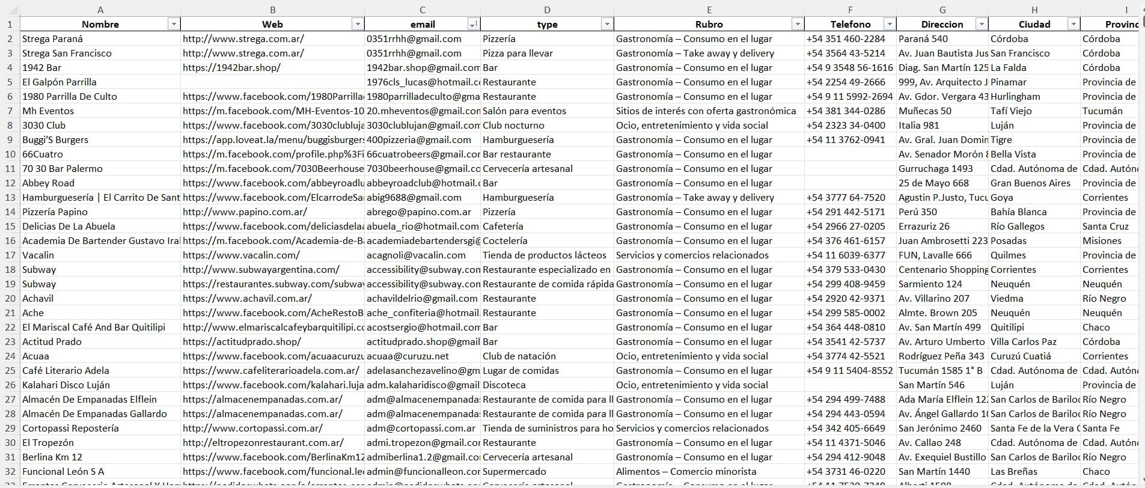Open the Nombre column filter dropdown
Image resolution: width=1145 pixels, height=488 pixels.
click(x=174, y=24)
